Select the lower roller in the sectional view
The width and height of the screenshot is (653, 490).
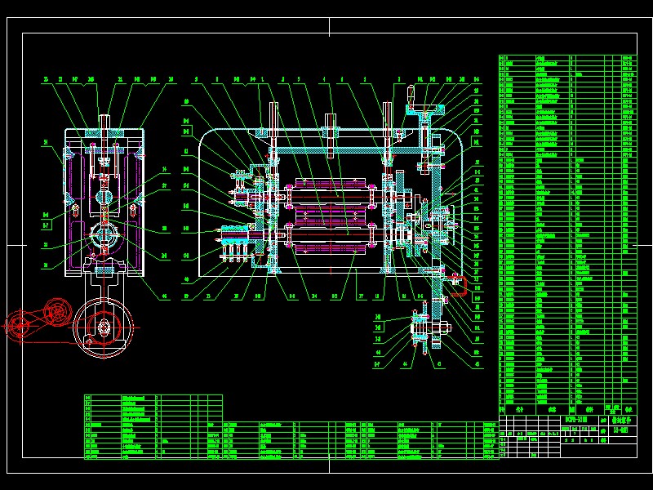pyautogui.click(x=331, y=235)
